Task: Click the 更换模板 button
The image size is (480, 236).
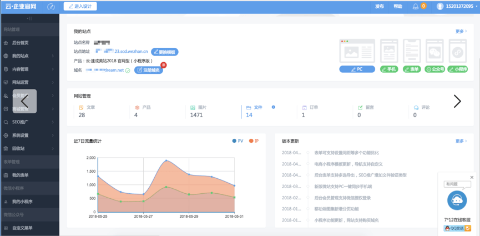Action: tap(165, 52)
